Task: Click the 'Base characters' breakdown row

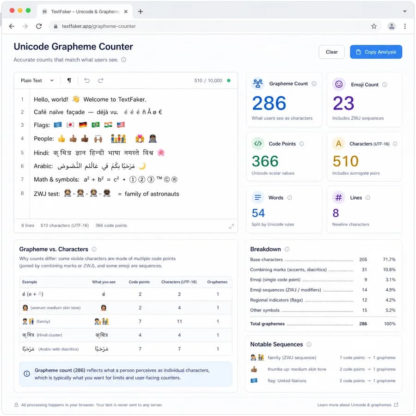Action: 323,259
